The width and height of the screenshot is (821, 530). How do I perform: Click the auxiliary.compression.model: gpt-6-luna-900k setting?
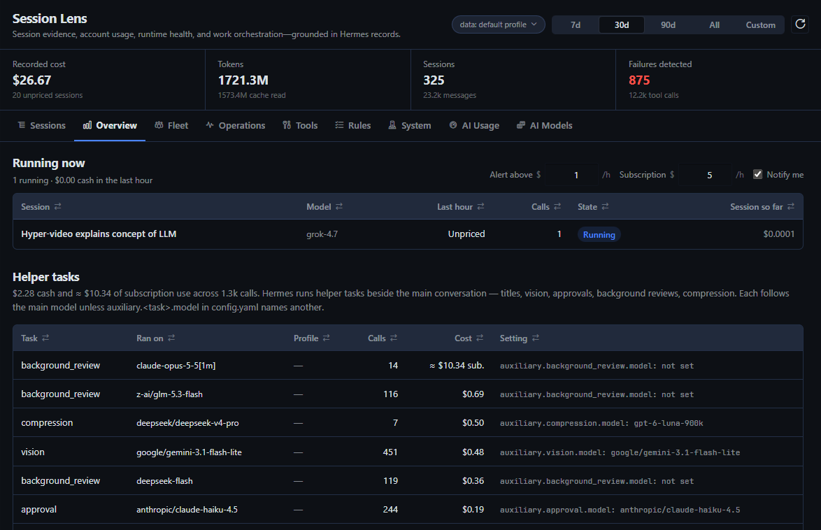601,423
